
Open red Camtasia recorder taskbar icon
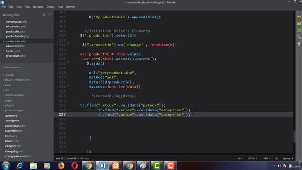pyautogui.click(x=170, y=166)
